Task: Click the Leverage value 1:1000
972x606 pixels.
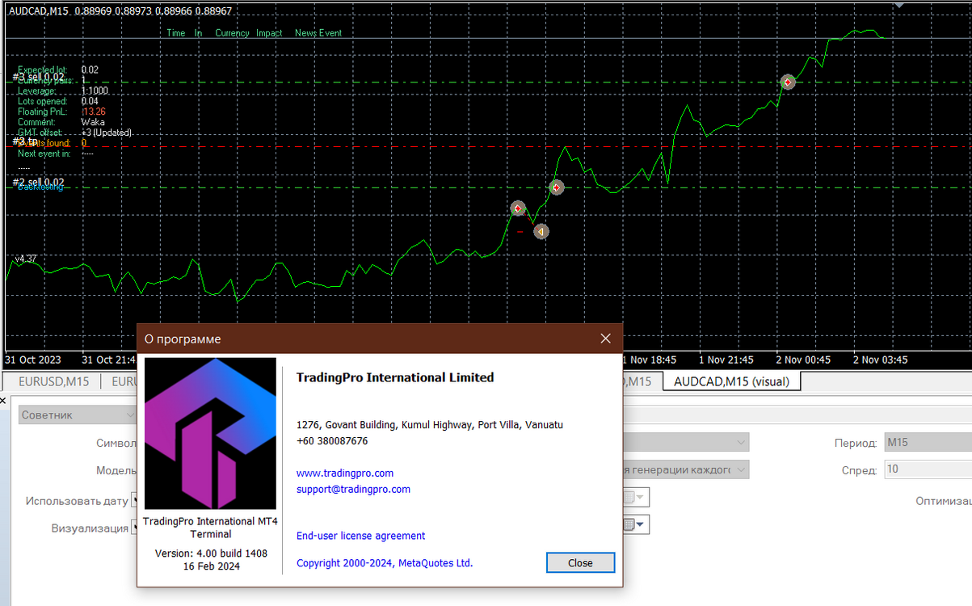Action: pyautogui.click(x=95, y=91)
